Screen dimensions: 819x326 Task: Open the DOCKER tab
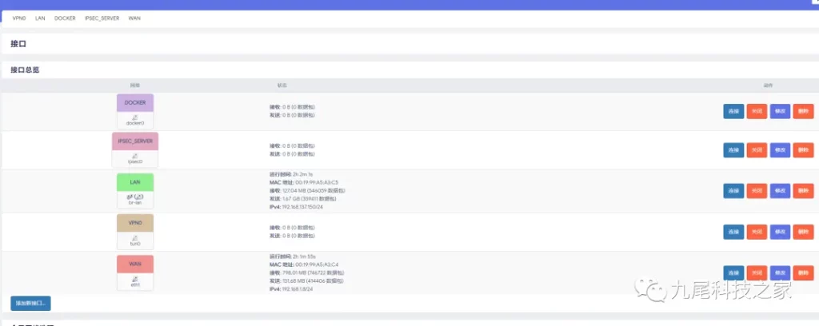(x=65, y=18)
